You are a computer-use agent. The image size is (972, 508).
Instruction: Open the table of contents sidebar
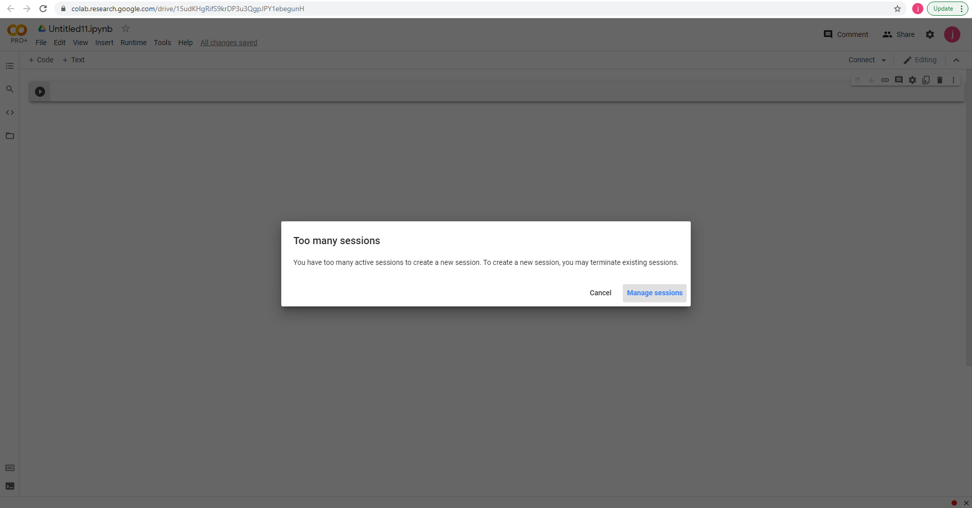(x=10, y=66)
